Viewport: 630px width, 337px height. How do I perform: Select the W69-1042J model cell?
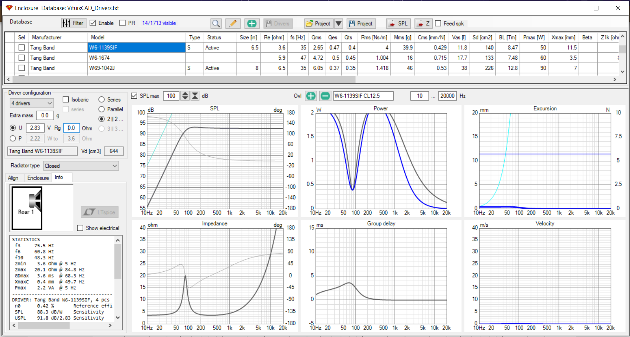pyautogui.click(x=136, y=68)
